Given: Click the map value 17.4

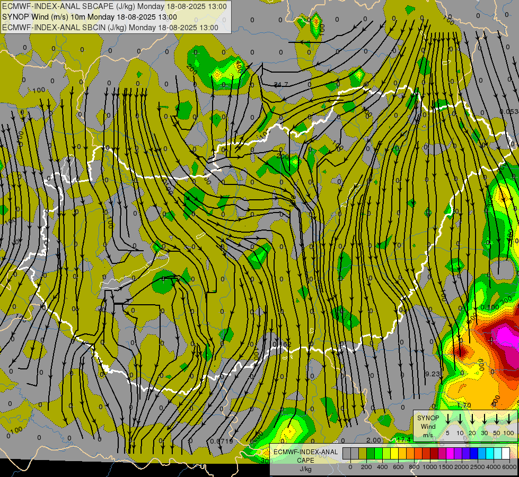Looking at the screenshot, I should point(404,439).
